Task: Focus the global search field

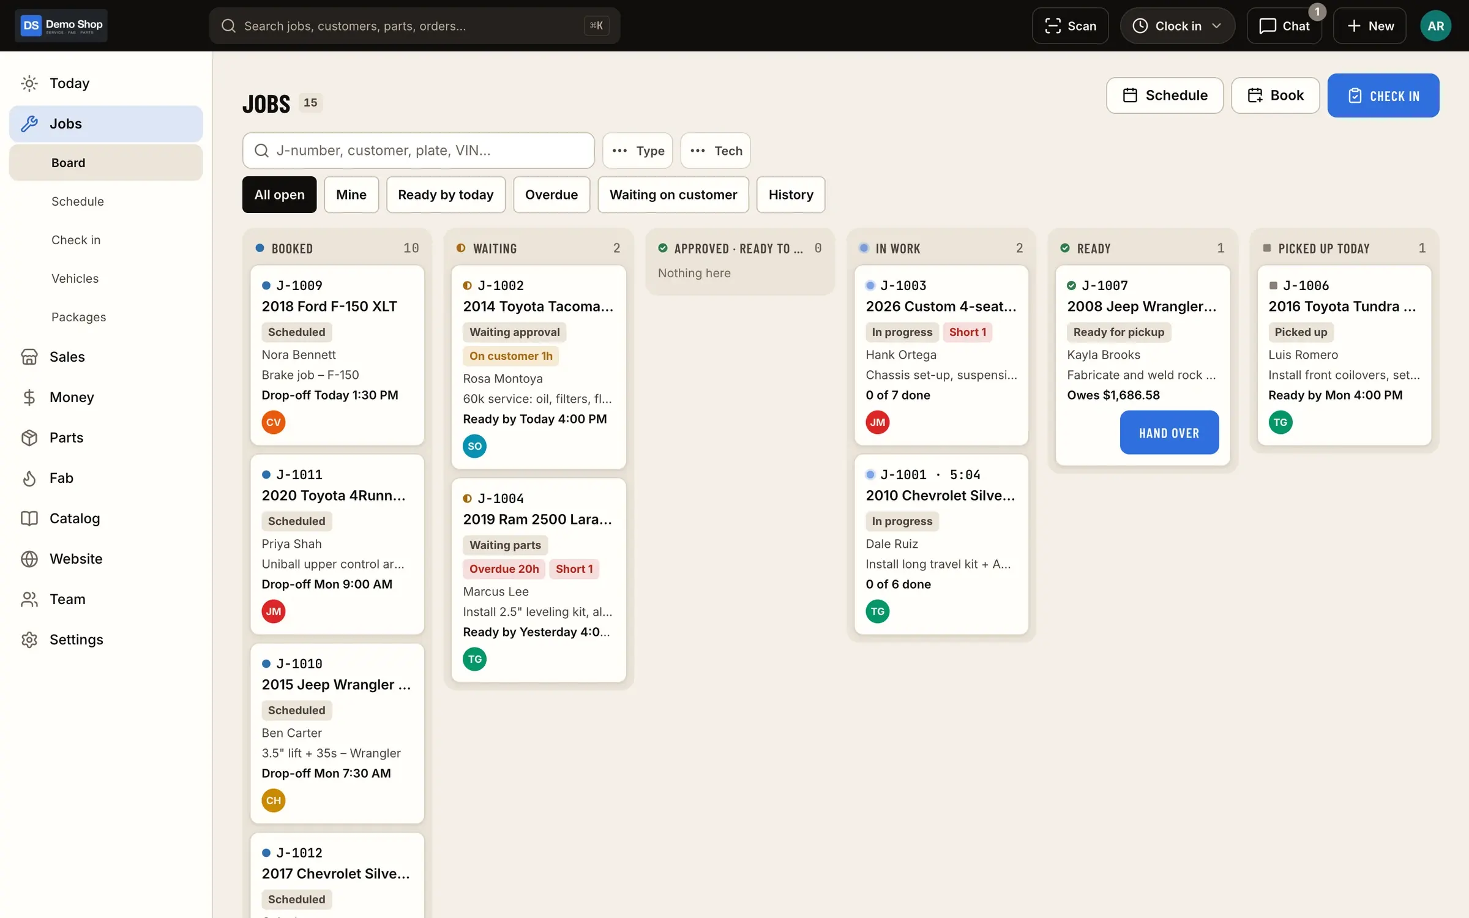Action: pyautogui.click(x=414, y=26)
